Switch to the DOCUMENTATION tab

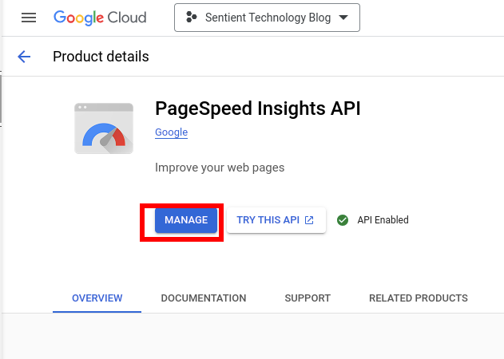tap(204, 298)
